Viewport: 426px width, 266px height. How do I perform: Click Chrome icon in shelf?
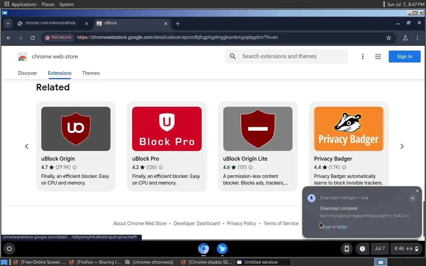(203, 249)
